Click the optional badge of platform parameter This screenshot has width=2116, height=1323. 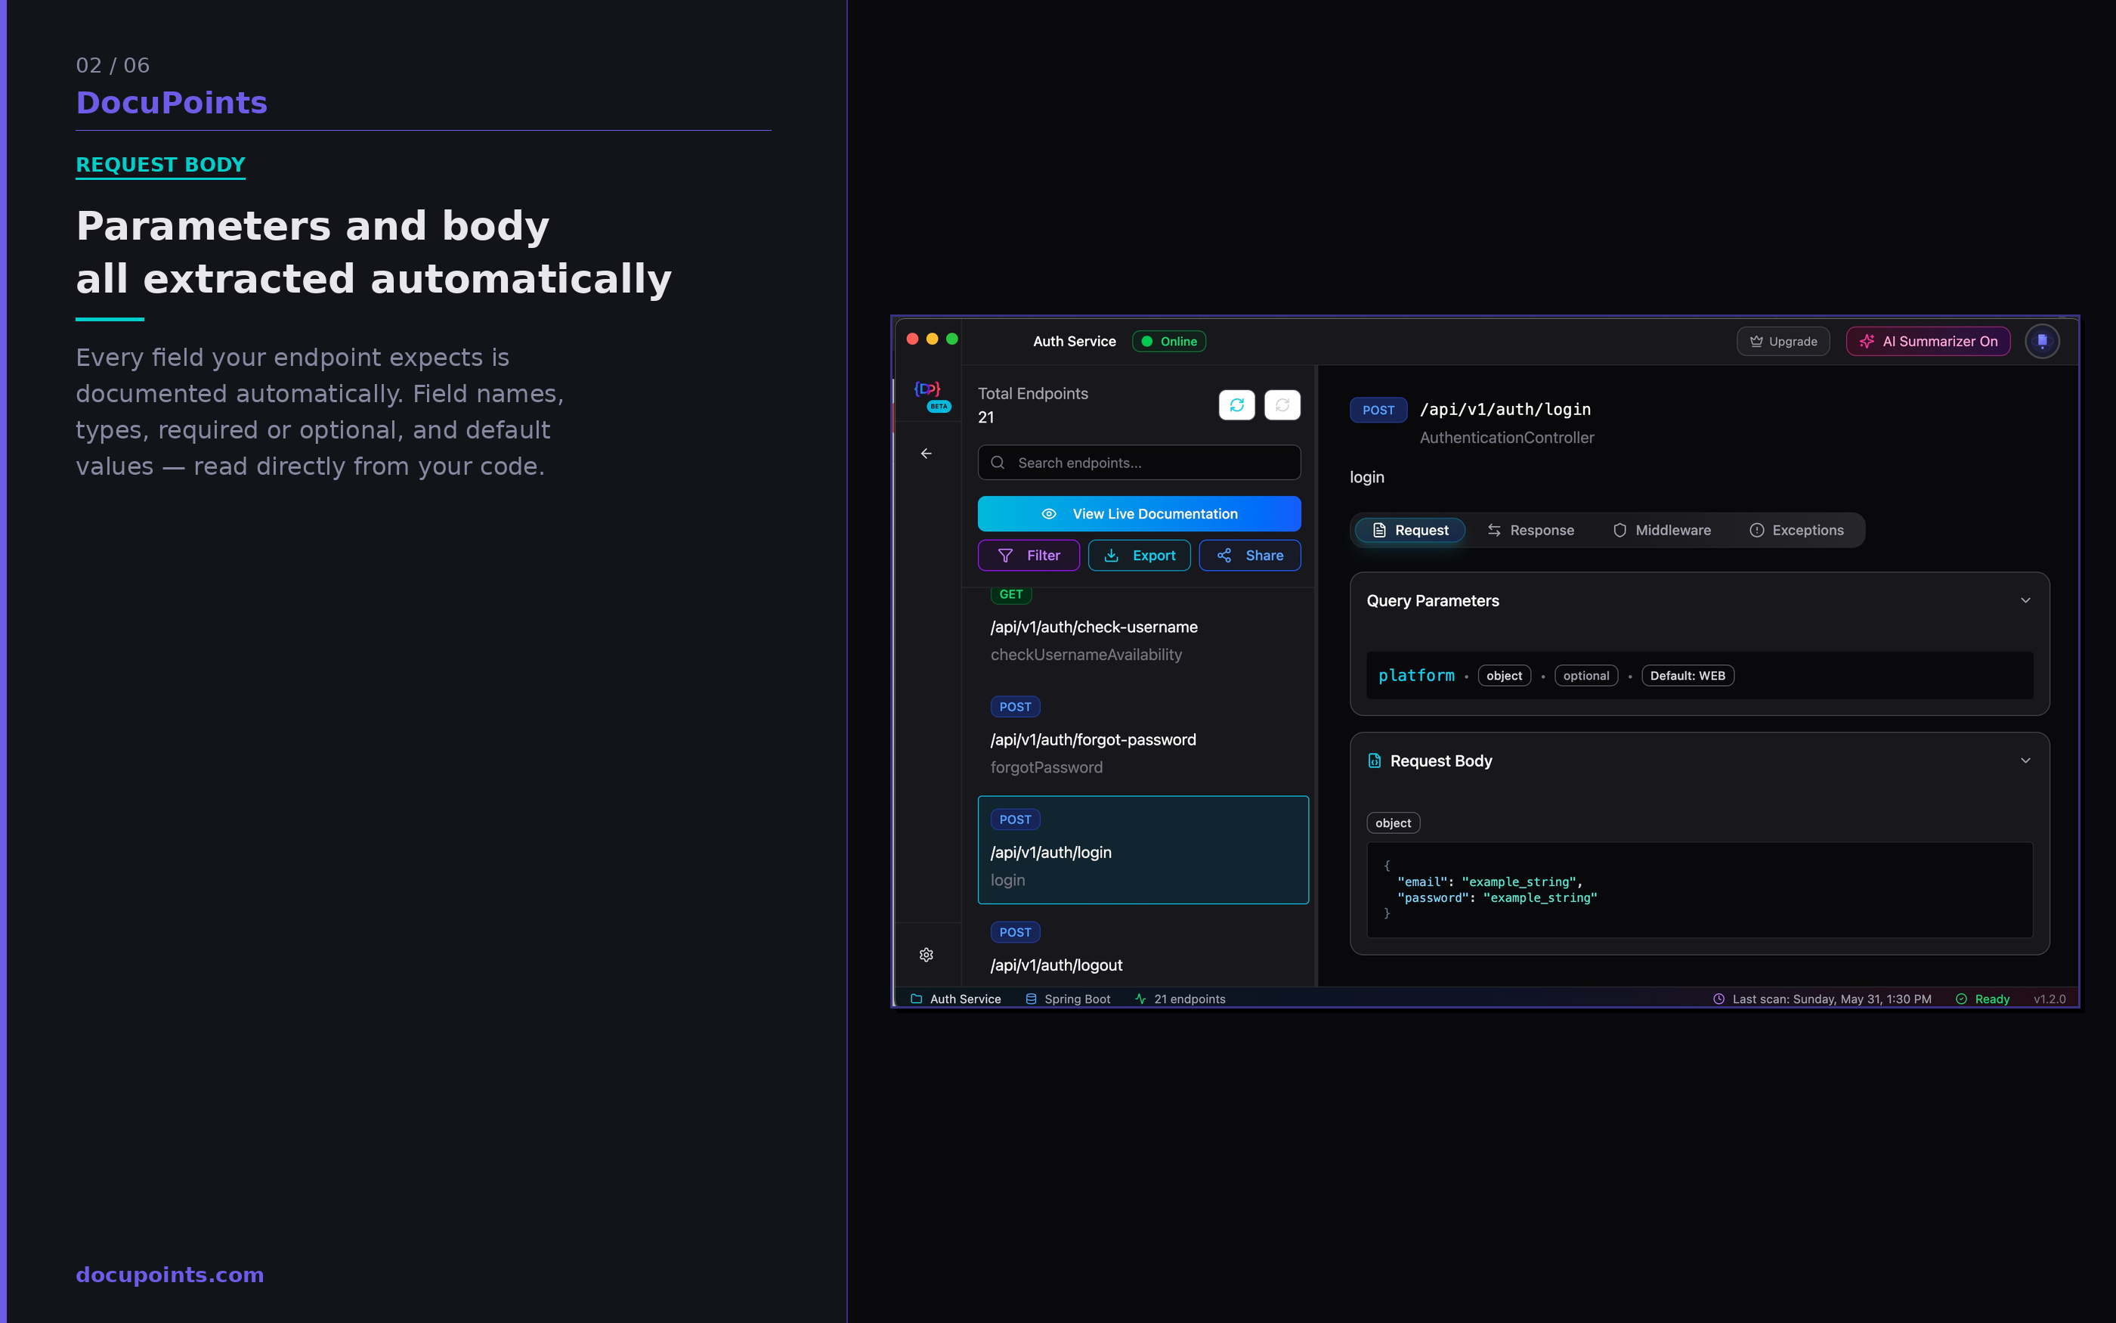click(1585, 676)
